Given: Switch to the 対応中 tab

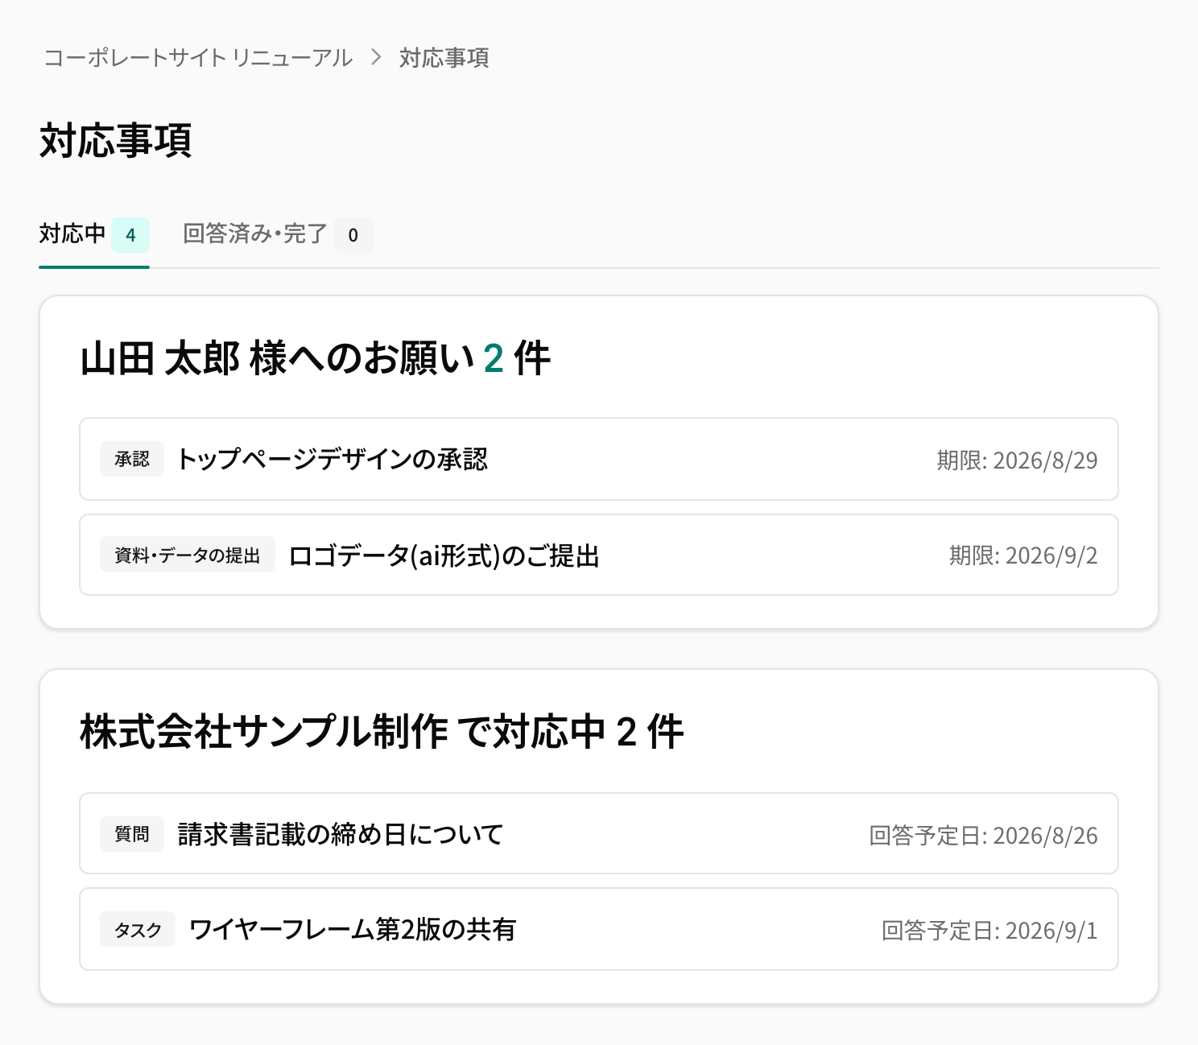Looking at the screenshot, I should 94,235.
